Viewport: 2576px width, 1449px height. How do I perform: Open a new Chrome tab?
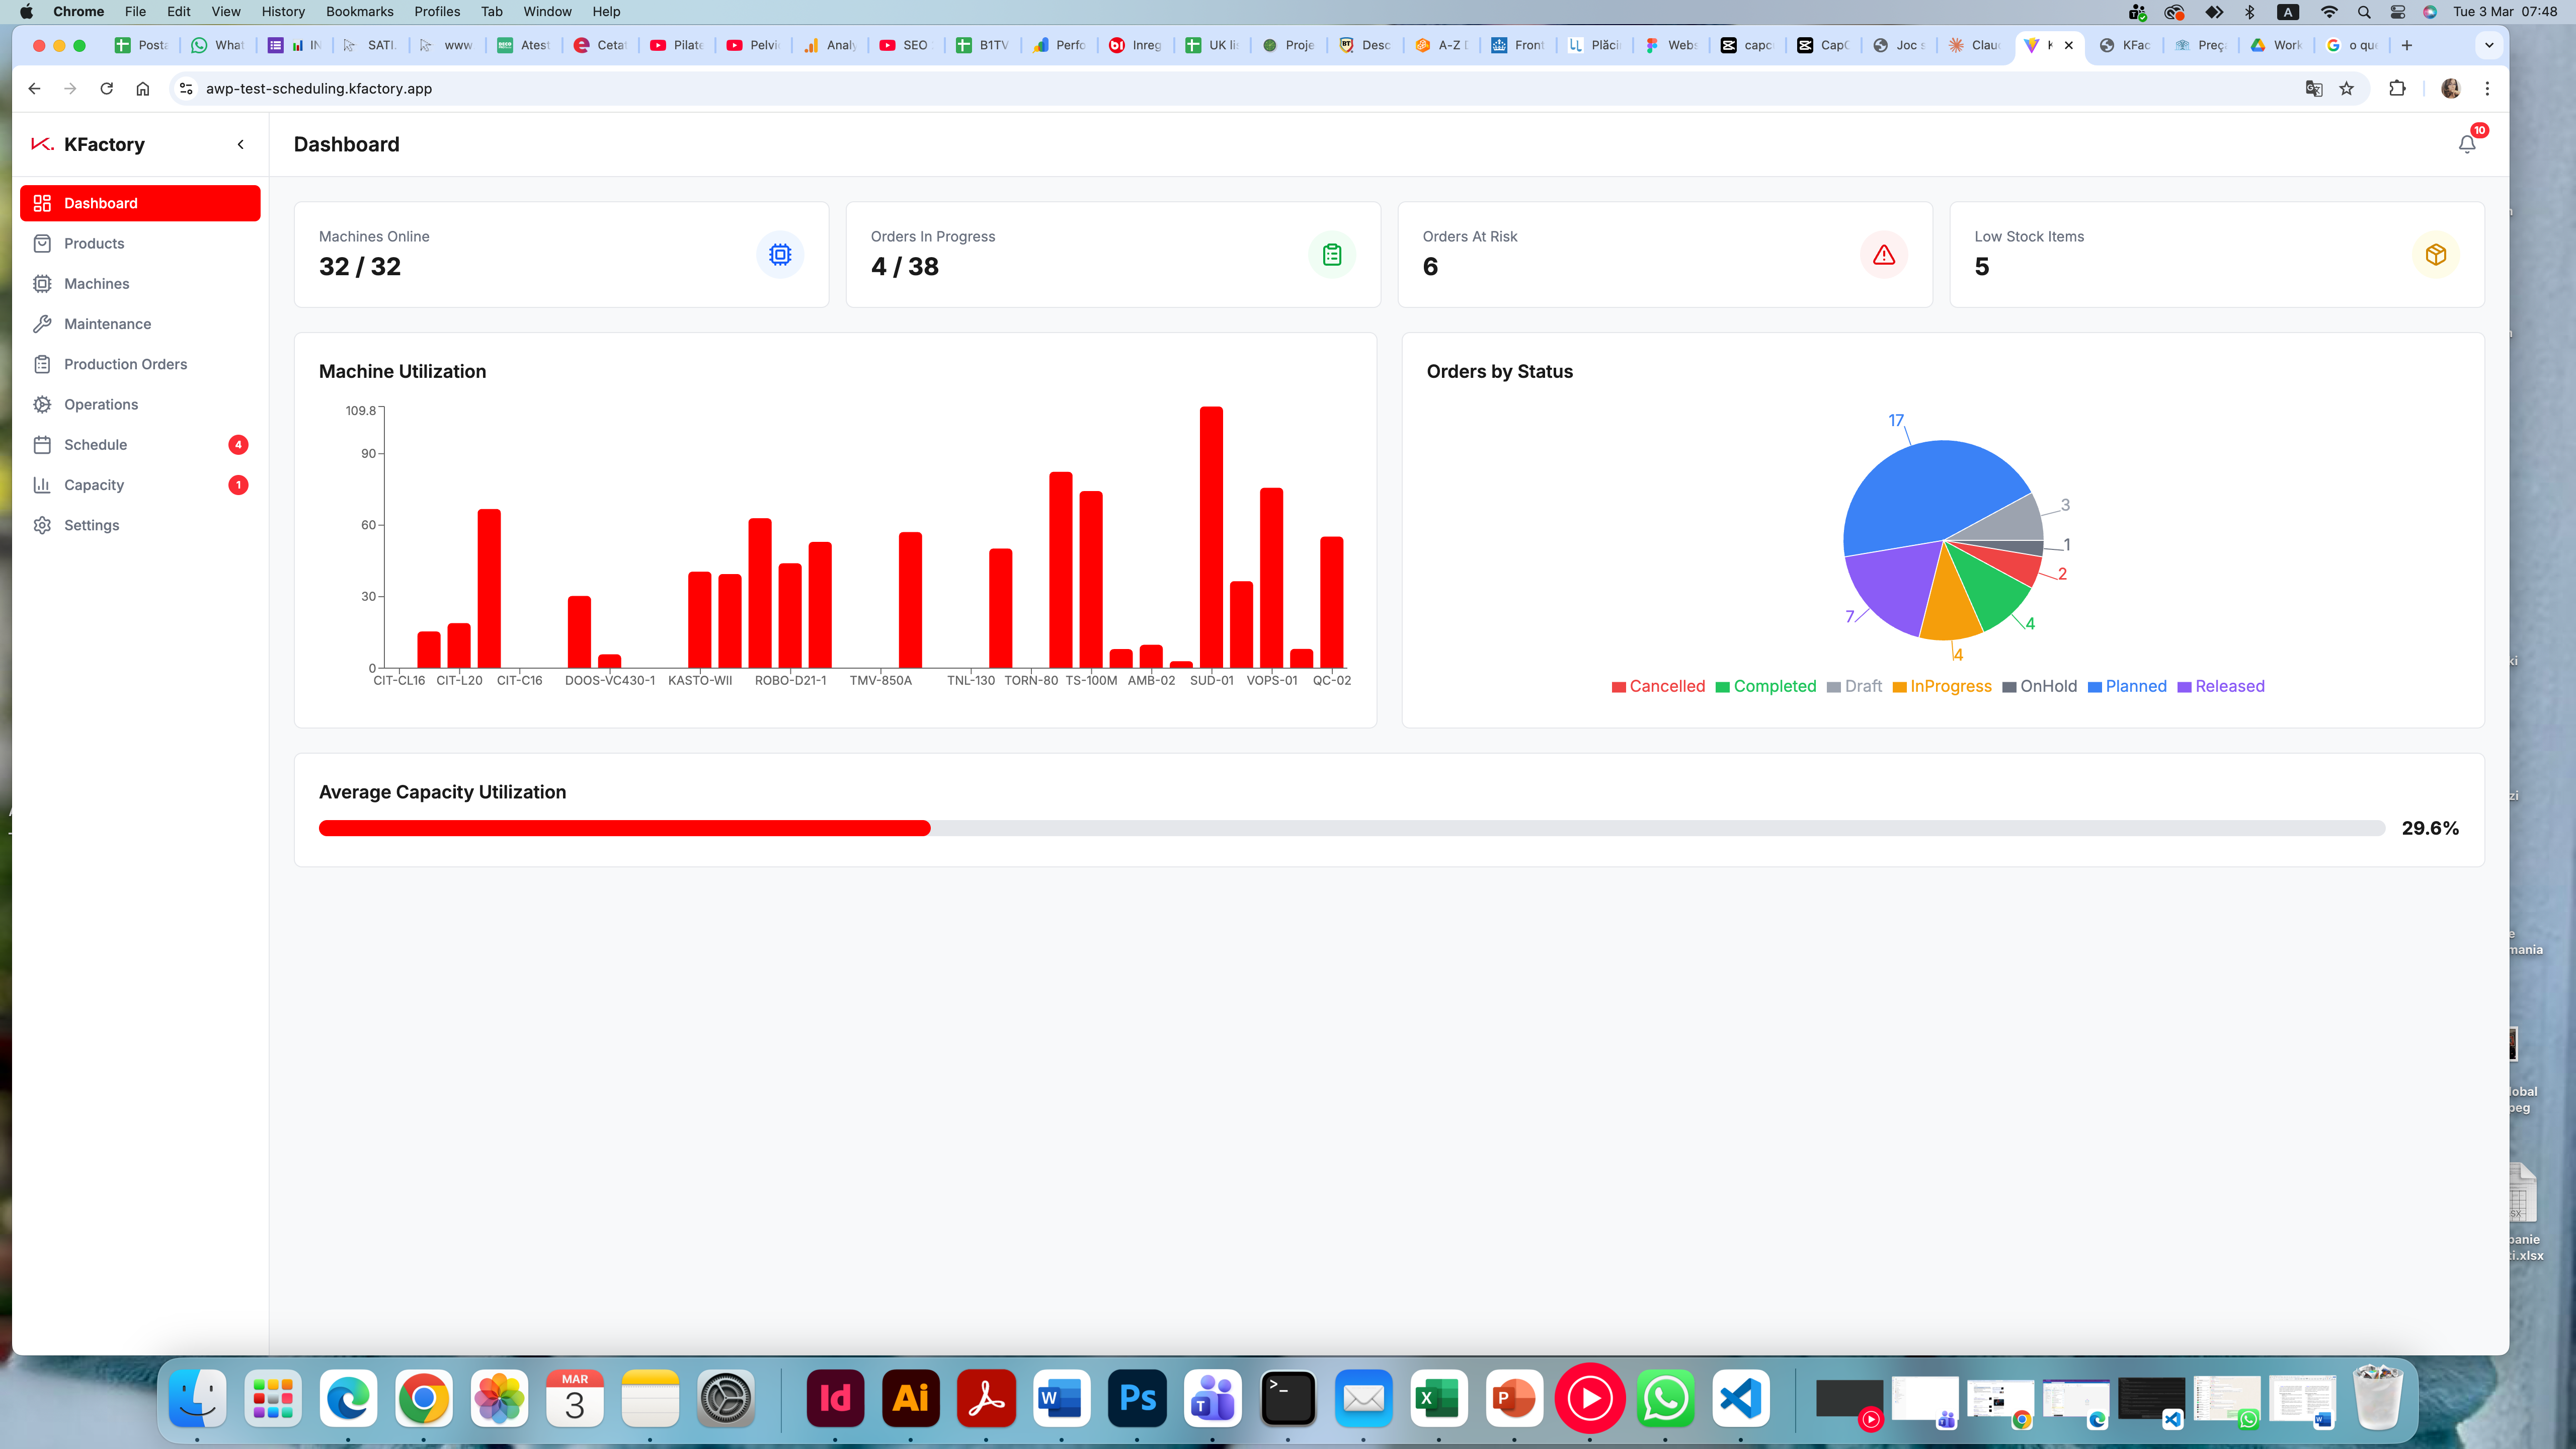click(x=2407, y=45)
